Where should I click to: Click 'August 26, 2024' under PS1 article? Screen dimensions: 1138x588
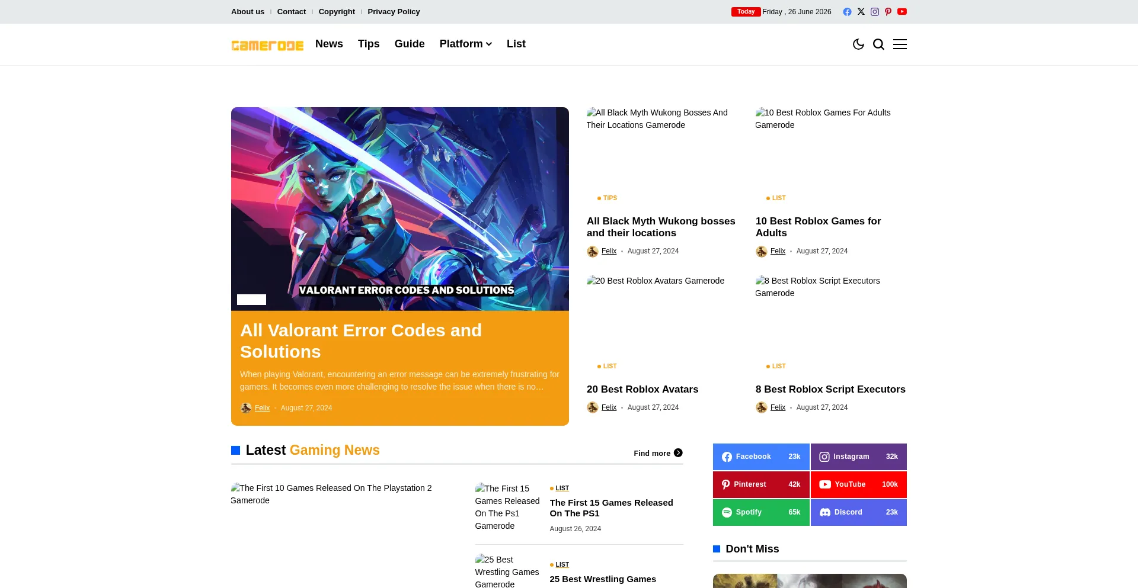575,529
